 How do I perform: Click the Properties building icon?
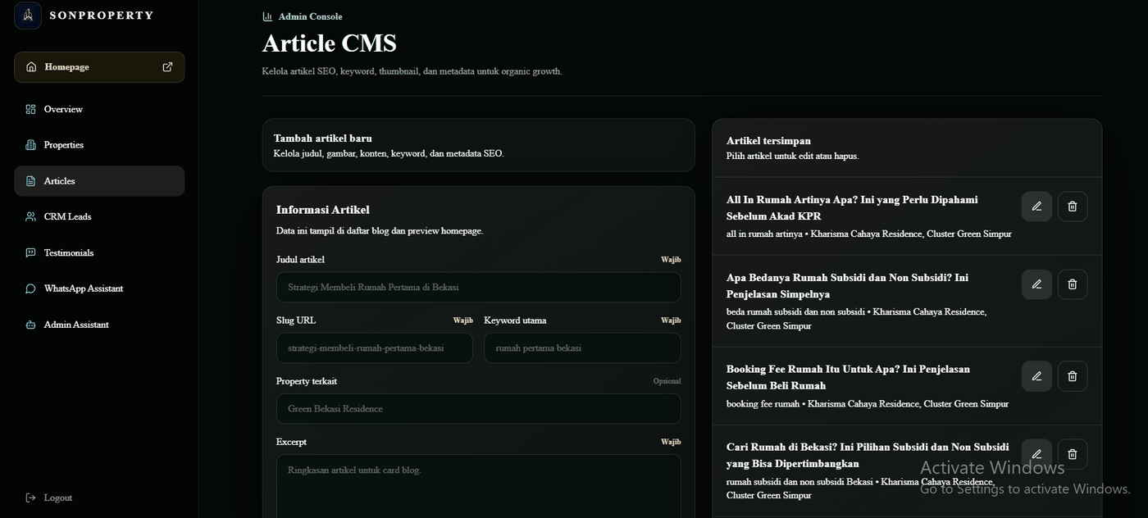tap(30, 145)
